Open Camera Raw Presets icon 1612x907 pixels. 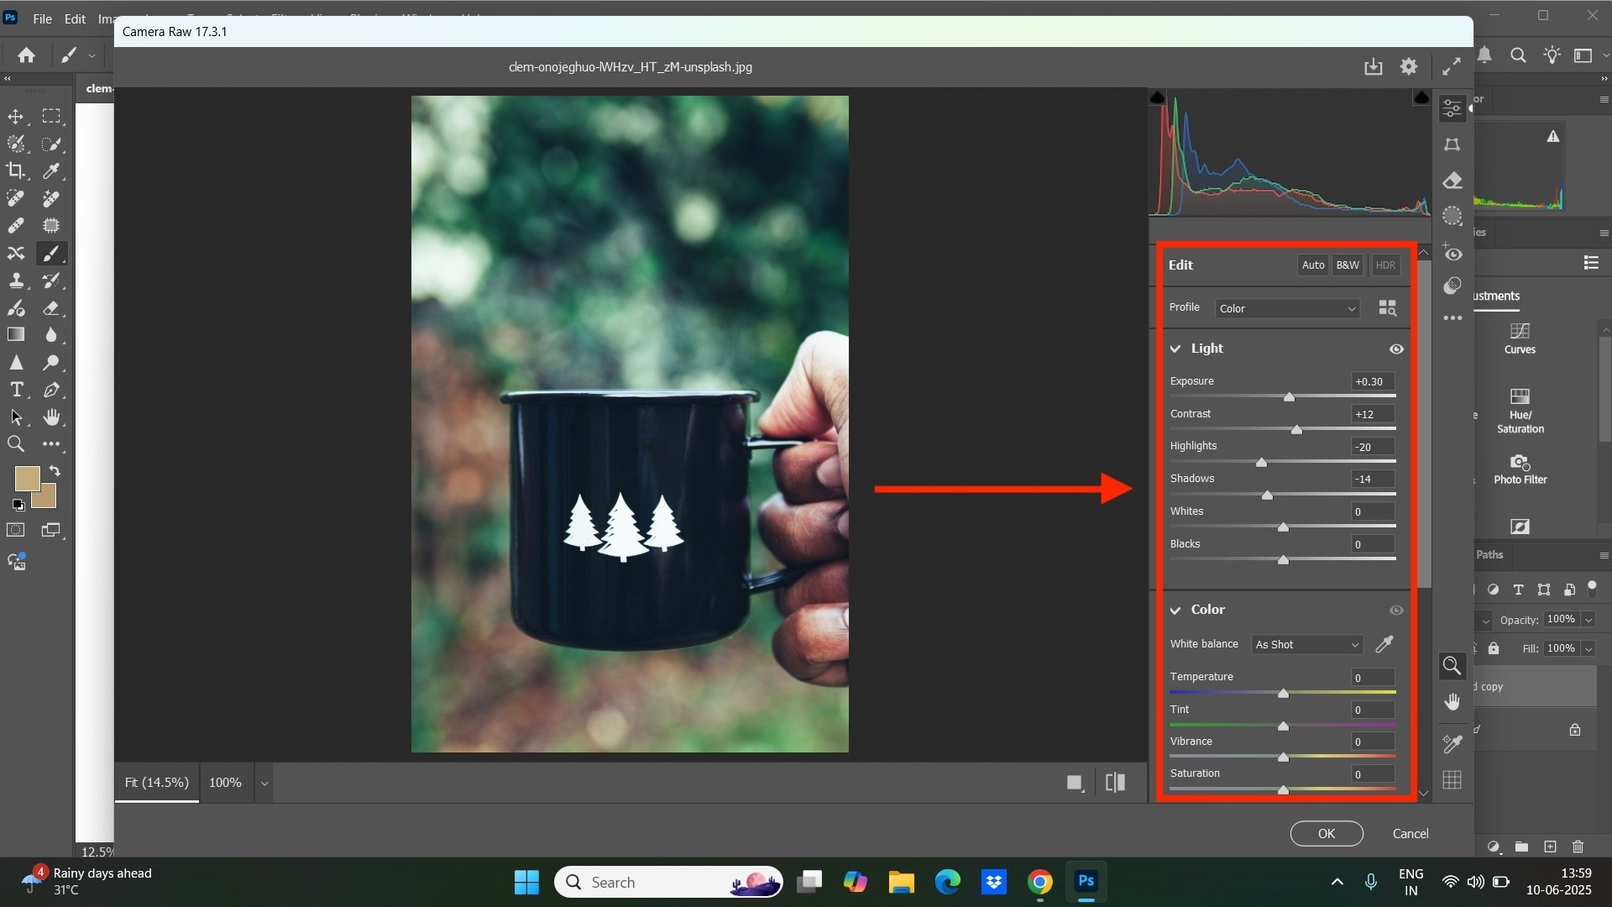point(1452,286)
